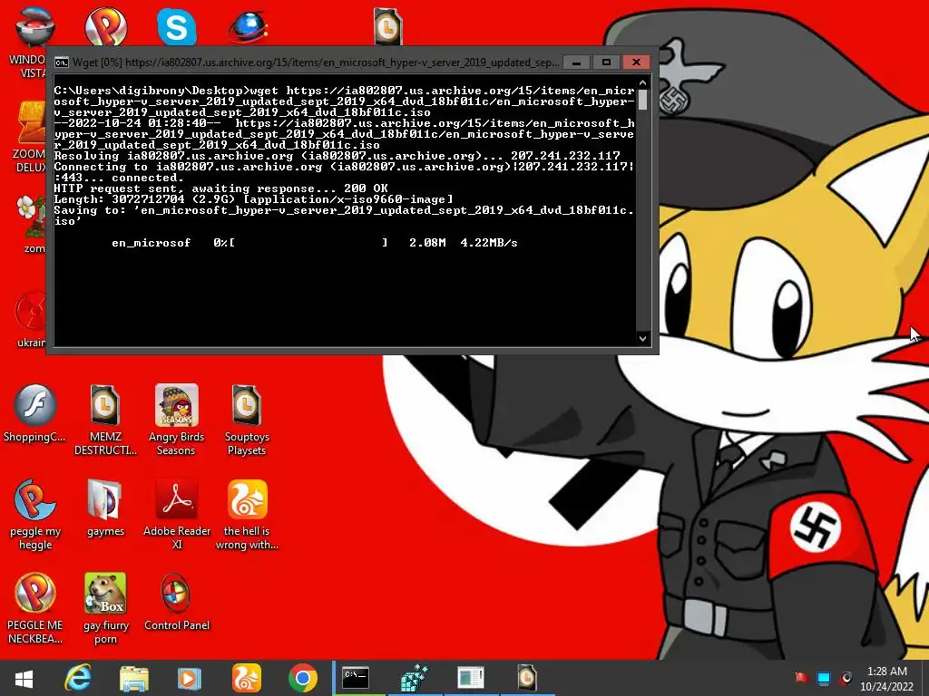
Task: Launch Adobe Reader XI from desktop
Action: point(177,515)
